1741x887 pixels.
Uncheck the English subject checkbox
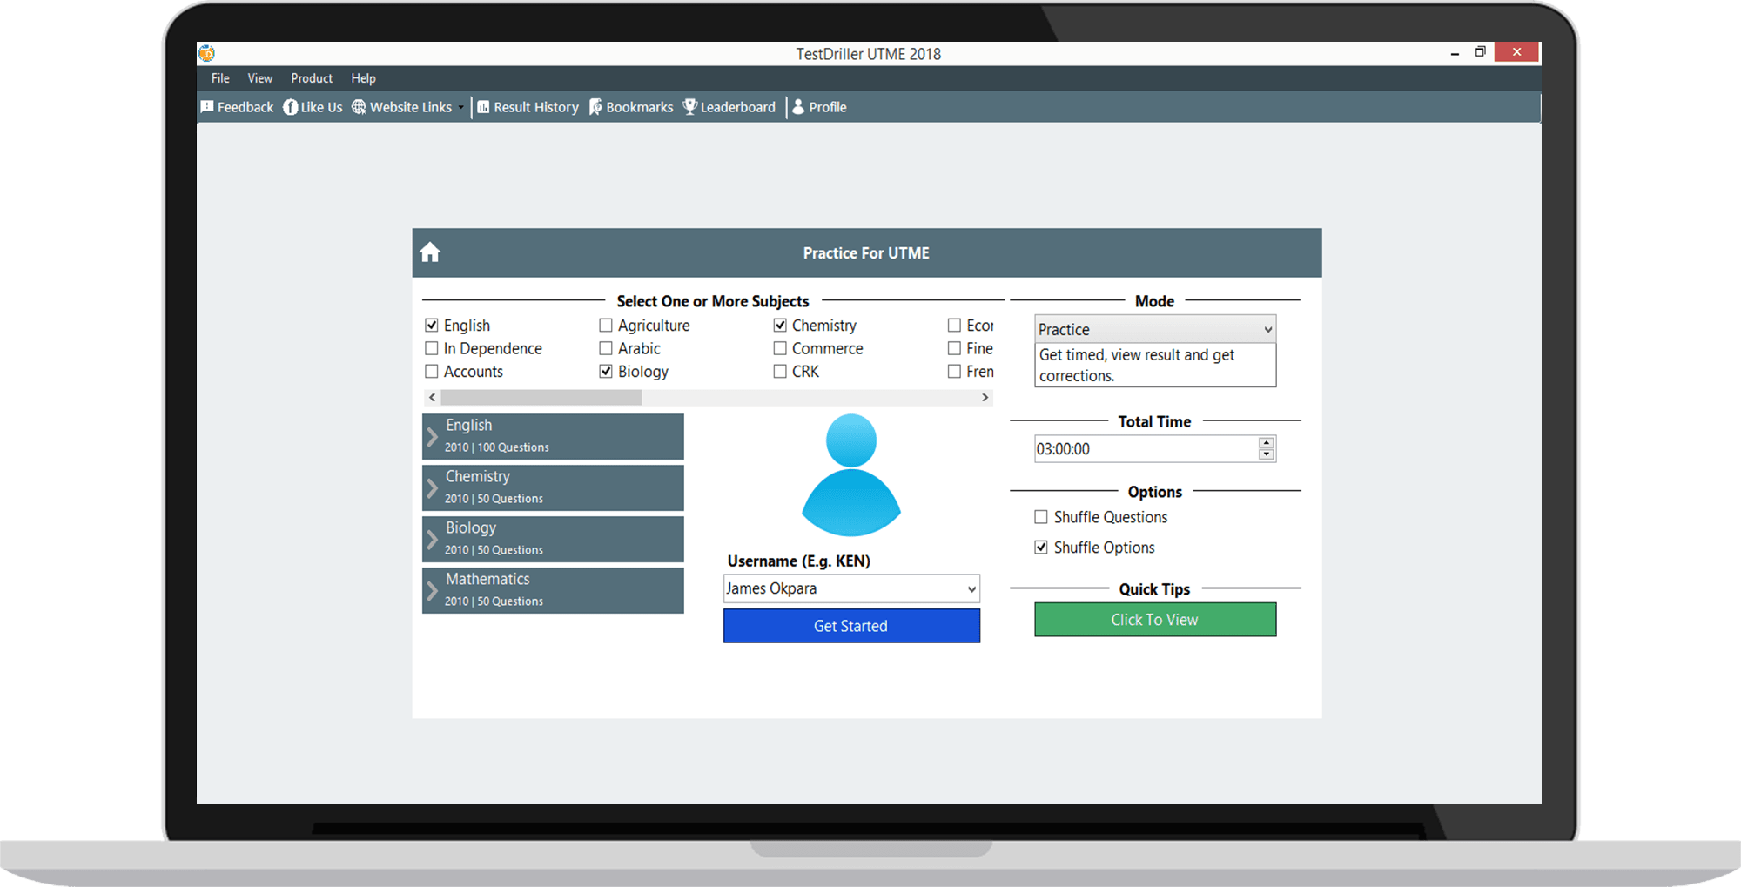pos(432,326)
